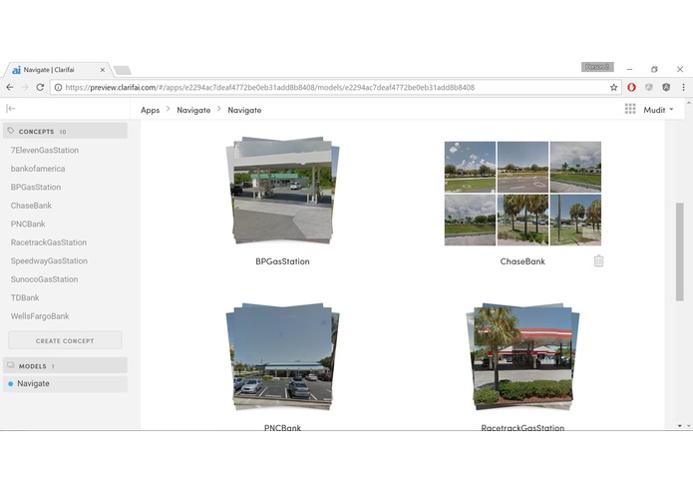Click the models icon beside Models header
Image resolution: width=693 pixels, height=493 pixels.
coord(11,365)
